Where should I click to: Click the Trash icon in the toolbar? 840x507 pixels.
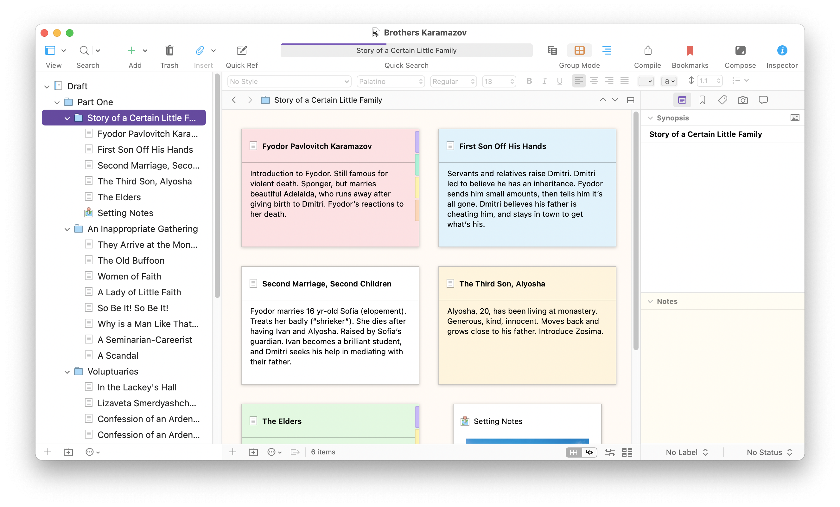[x=169, y=50]
